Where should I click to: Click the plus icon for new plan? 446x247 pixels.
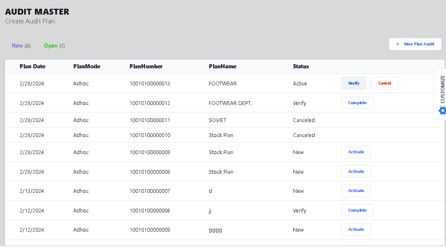(x=398, y=44)
